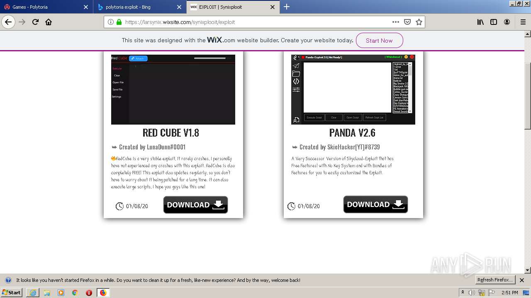Open page actions three-dot menu

(396, 22)
